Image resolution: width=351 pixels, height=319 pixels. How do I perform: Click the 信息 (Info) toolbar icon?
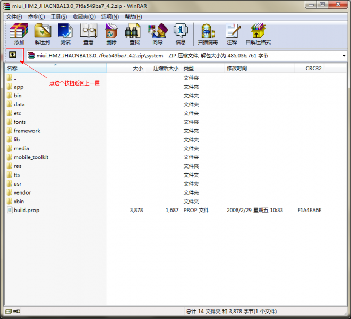point(181,30)
